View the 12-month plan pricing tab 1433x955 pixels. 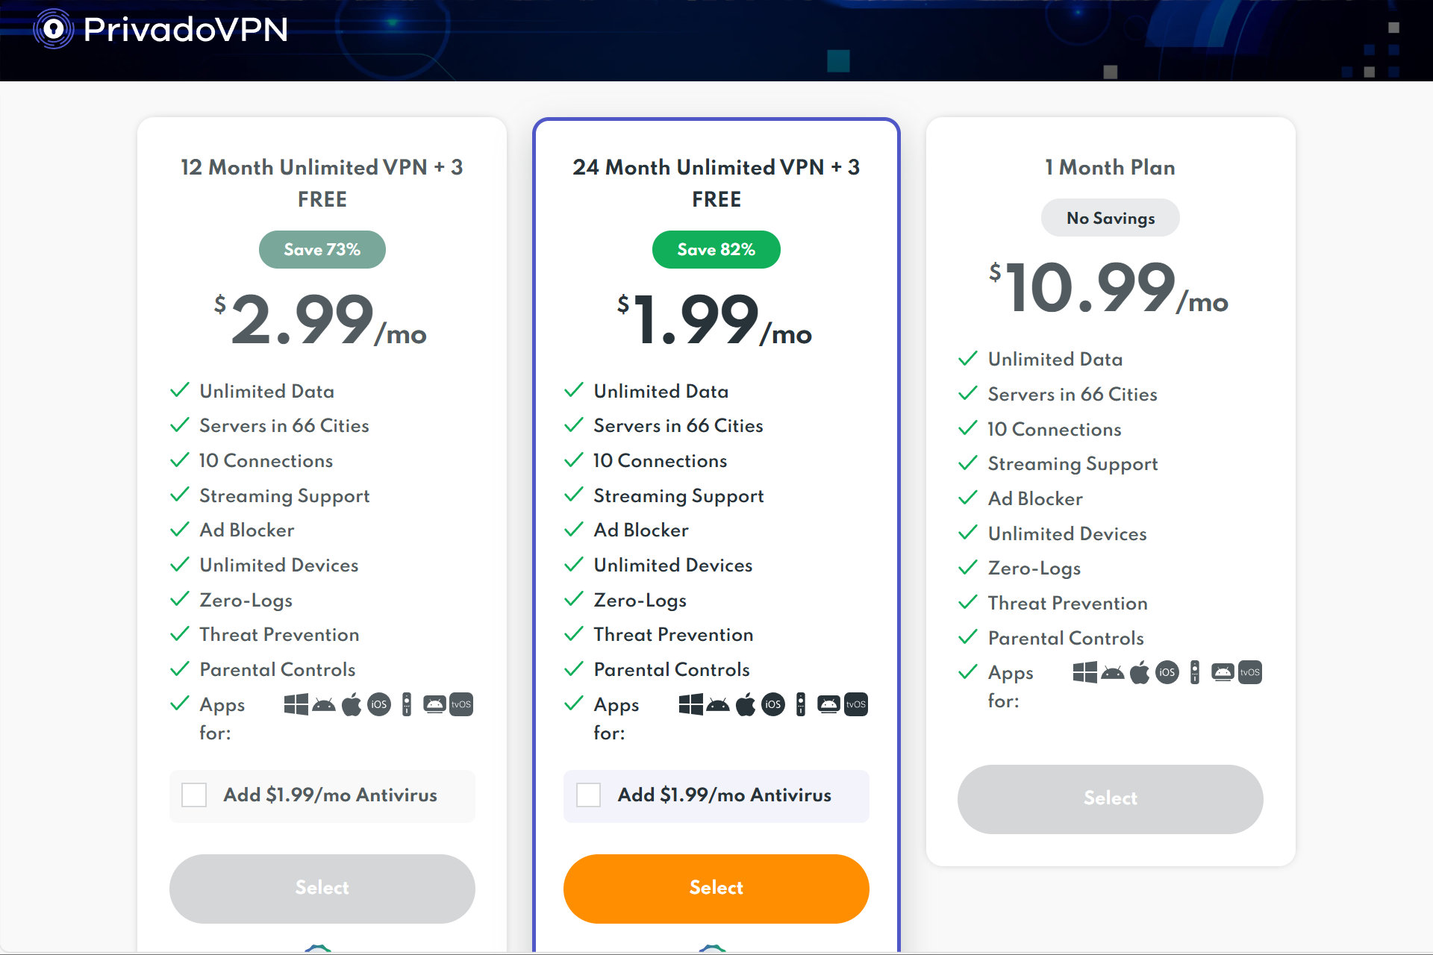pos(323,184)
